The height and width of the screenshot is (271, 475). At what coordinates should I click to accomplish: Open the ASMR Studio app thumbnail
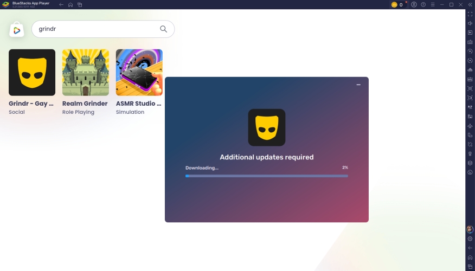click(139, 73)
